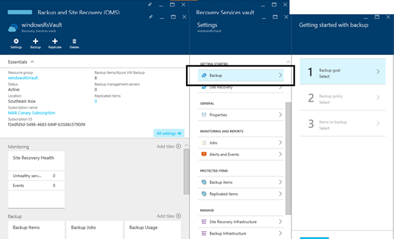Add tiles to the Monitoring section
Viewport: 394px width, 239px height.
point(169,146)
